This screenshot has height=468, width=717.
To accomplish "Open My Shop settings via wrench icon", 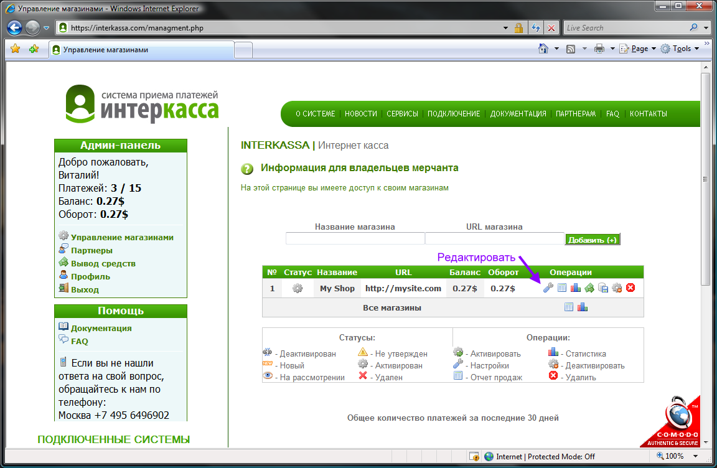I will pyautogui.click(x=548, y=288).
